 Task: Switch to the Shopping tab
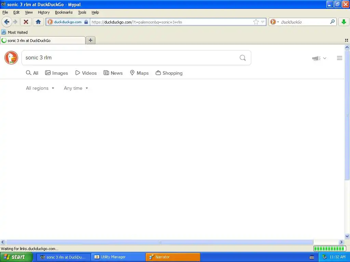pos(169,73)
